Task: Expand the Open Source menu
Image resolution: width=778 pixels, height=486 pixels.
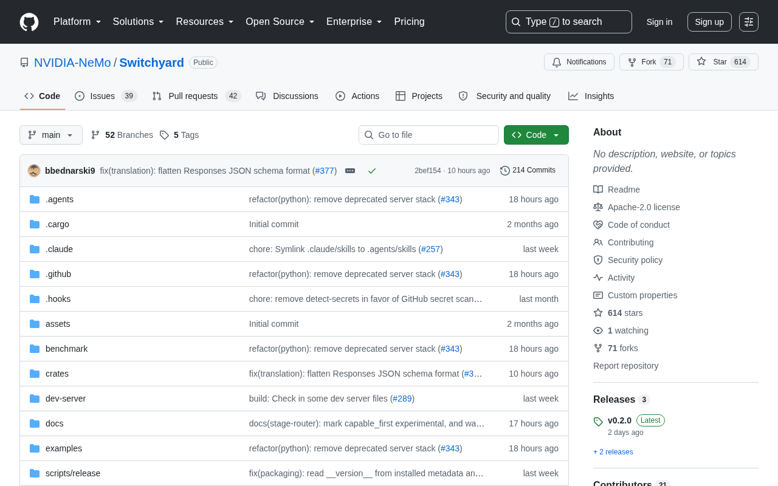Action: point(280,22)
